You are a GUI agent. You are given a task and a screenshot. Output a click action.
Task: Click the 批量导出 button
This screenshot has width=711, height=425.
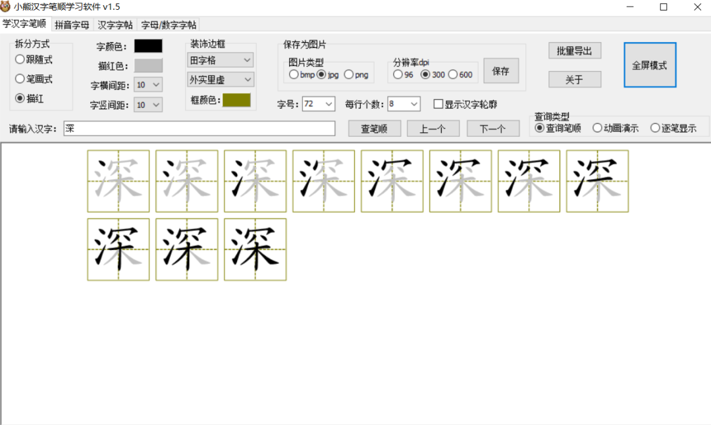(x=575, y=51)
